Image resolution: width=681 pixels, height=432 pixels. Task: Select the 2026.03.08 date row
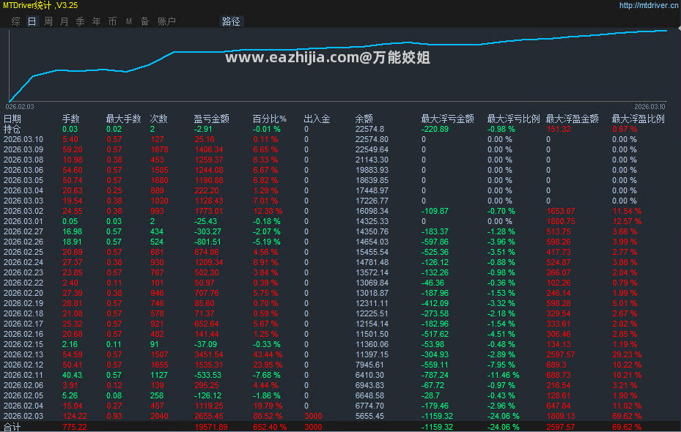[x=23, y=160]
